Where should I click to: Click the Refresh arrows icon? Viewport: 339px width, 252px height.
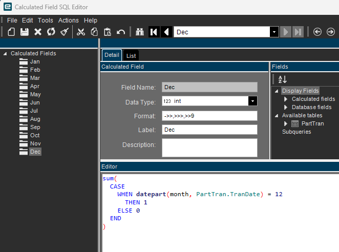click(x=51, y=32)
